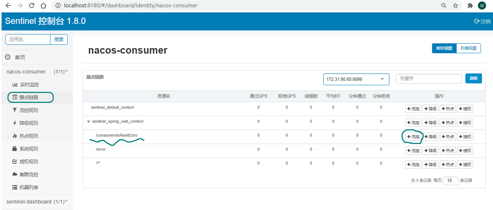Viewport: 493px width, 210px height.
Task: Add 授权 rule for /** resource
Action: click(x=465, y=165)
